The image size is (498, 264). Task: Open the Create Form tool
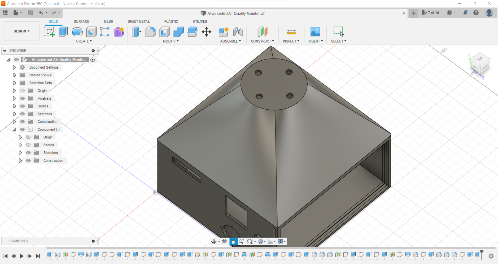tap(119, 32)
